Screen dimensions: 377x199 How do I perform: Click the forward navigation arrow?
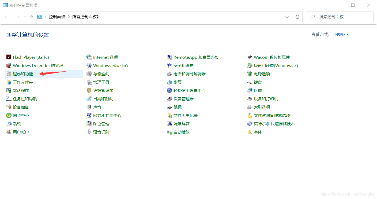17,17
